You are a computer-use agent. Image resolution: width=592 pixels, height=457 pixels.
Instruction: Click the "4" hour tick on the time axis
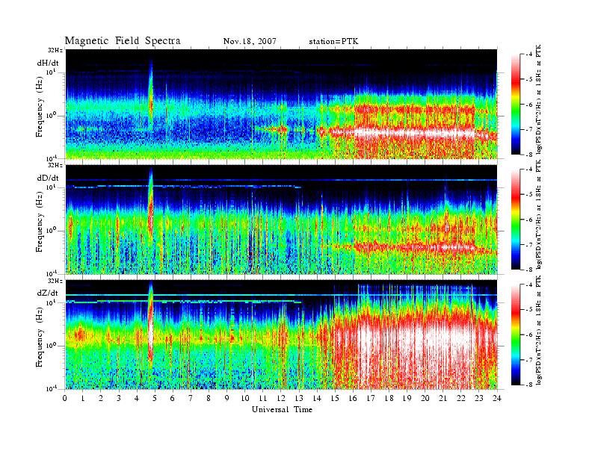[x=137, y=398]
